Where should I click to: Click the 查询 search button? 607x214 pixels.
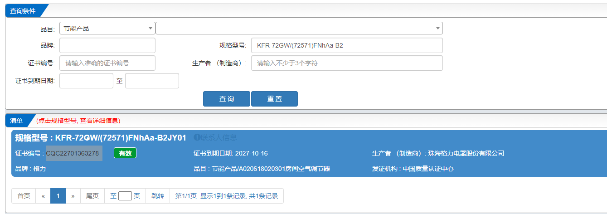point(227,99)
